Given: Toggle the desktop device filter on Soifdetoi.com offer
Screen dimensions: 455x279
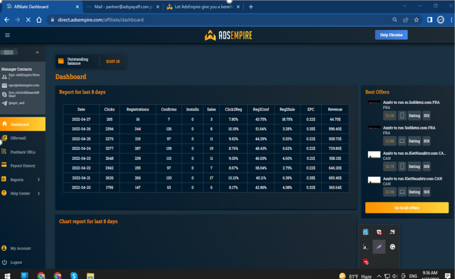Looking at the screenshot, I should 401,141.
